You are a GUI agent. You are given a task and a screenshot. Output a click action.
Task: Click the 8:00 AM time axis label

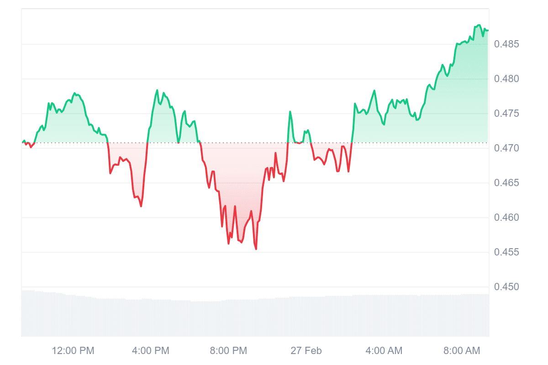click(462, 351)
